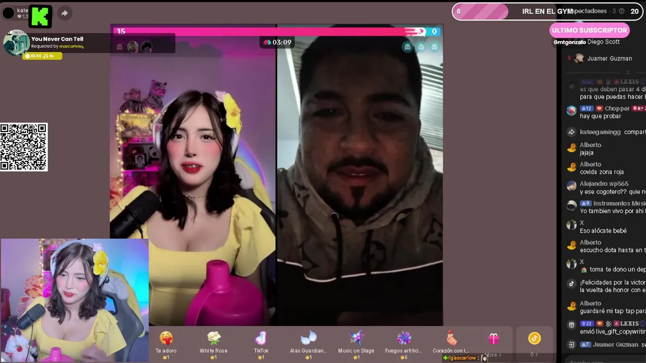
Task: Open the streamer's round profile avatar
Action: click(9, 13)
